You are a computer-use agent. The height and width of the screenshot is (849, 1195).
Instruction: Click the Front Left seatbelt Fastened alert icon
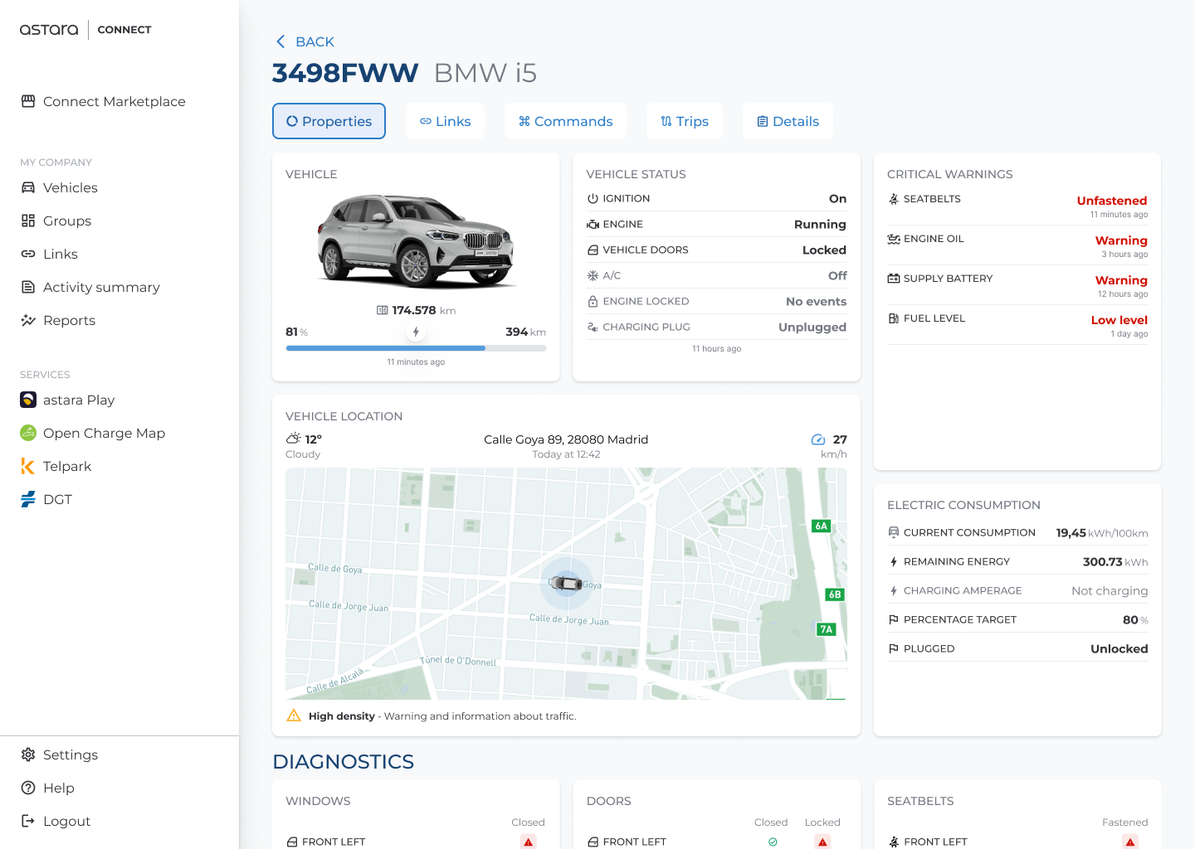pos(1130,842)
